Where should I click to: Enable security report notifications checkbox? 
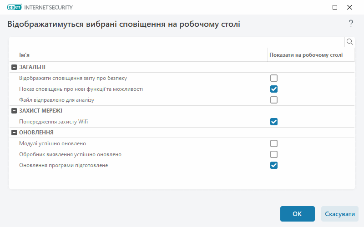(274, 78)
